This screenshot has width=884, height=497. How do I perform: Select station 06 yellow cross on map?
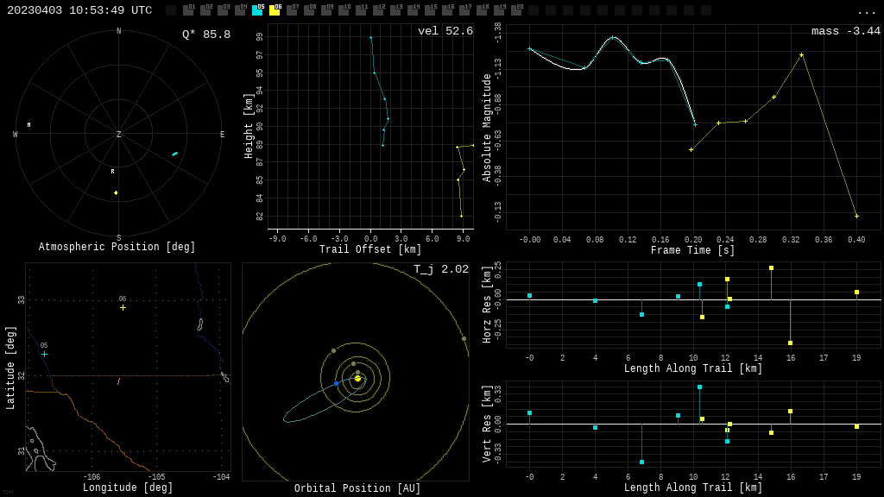click(x=123, y=307)
